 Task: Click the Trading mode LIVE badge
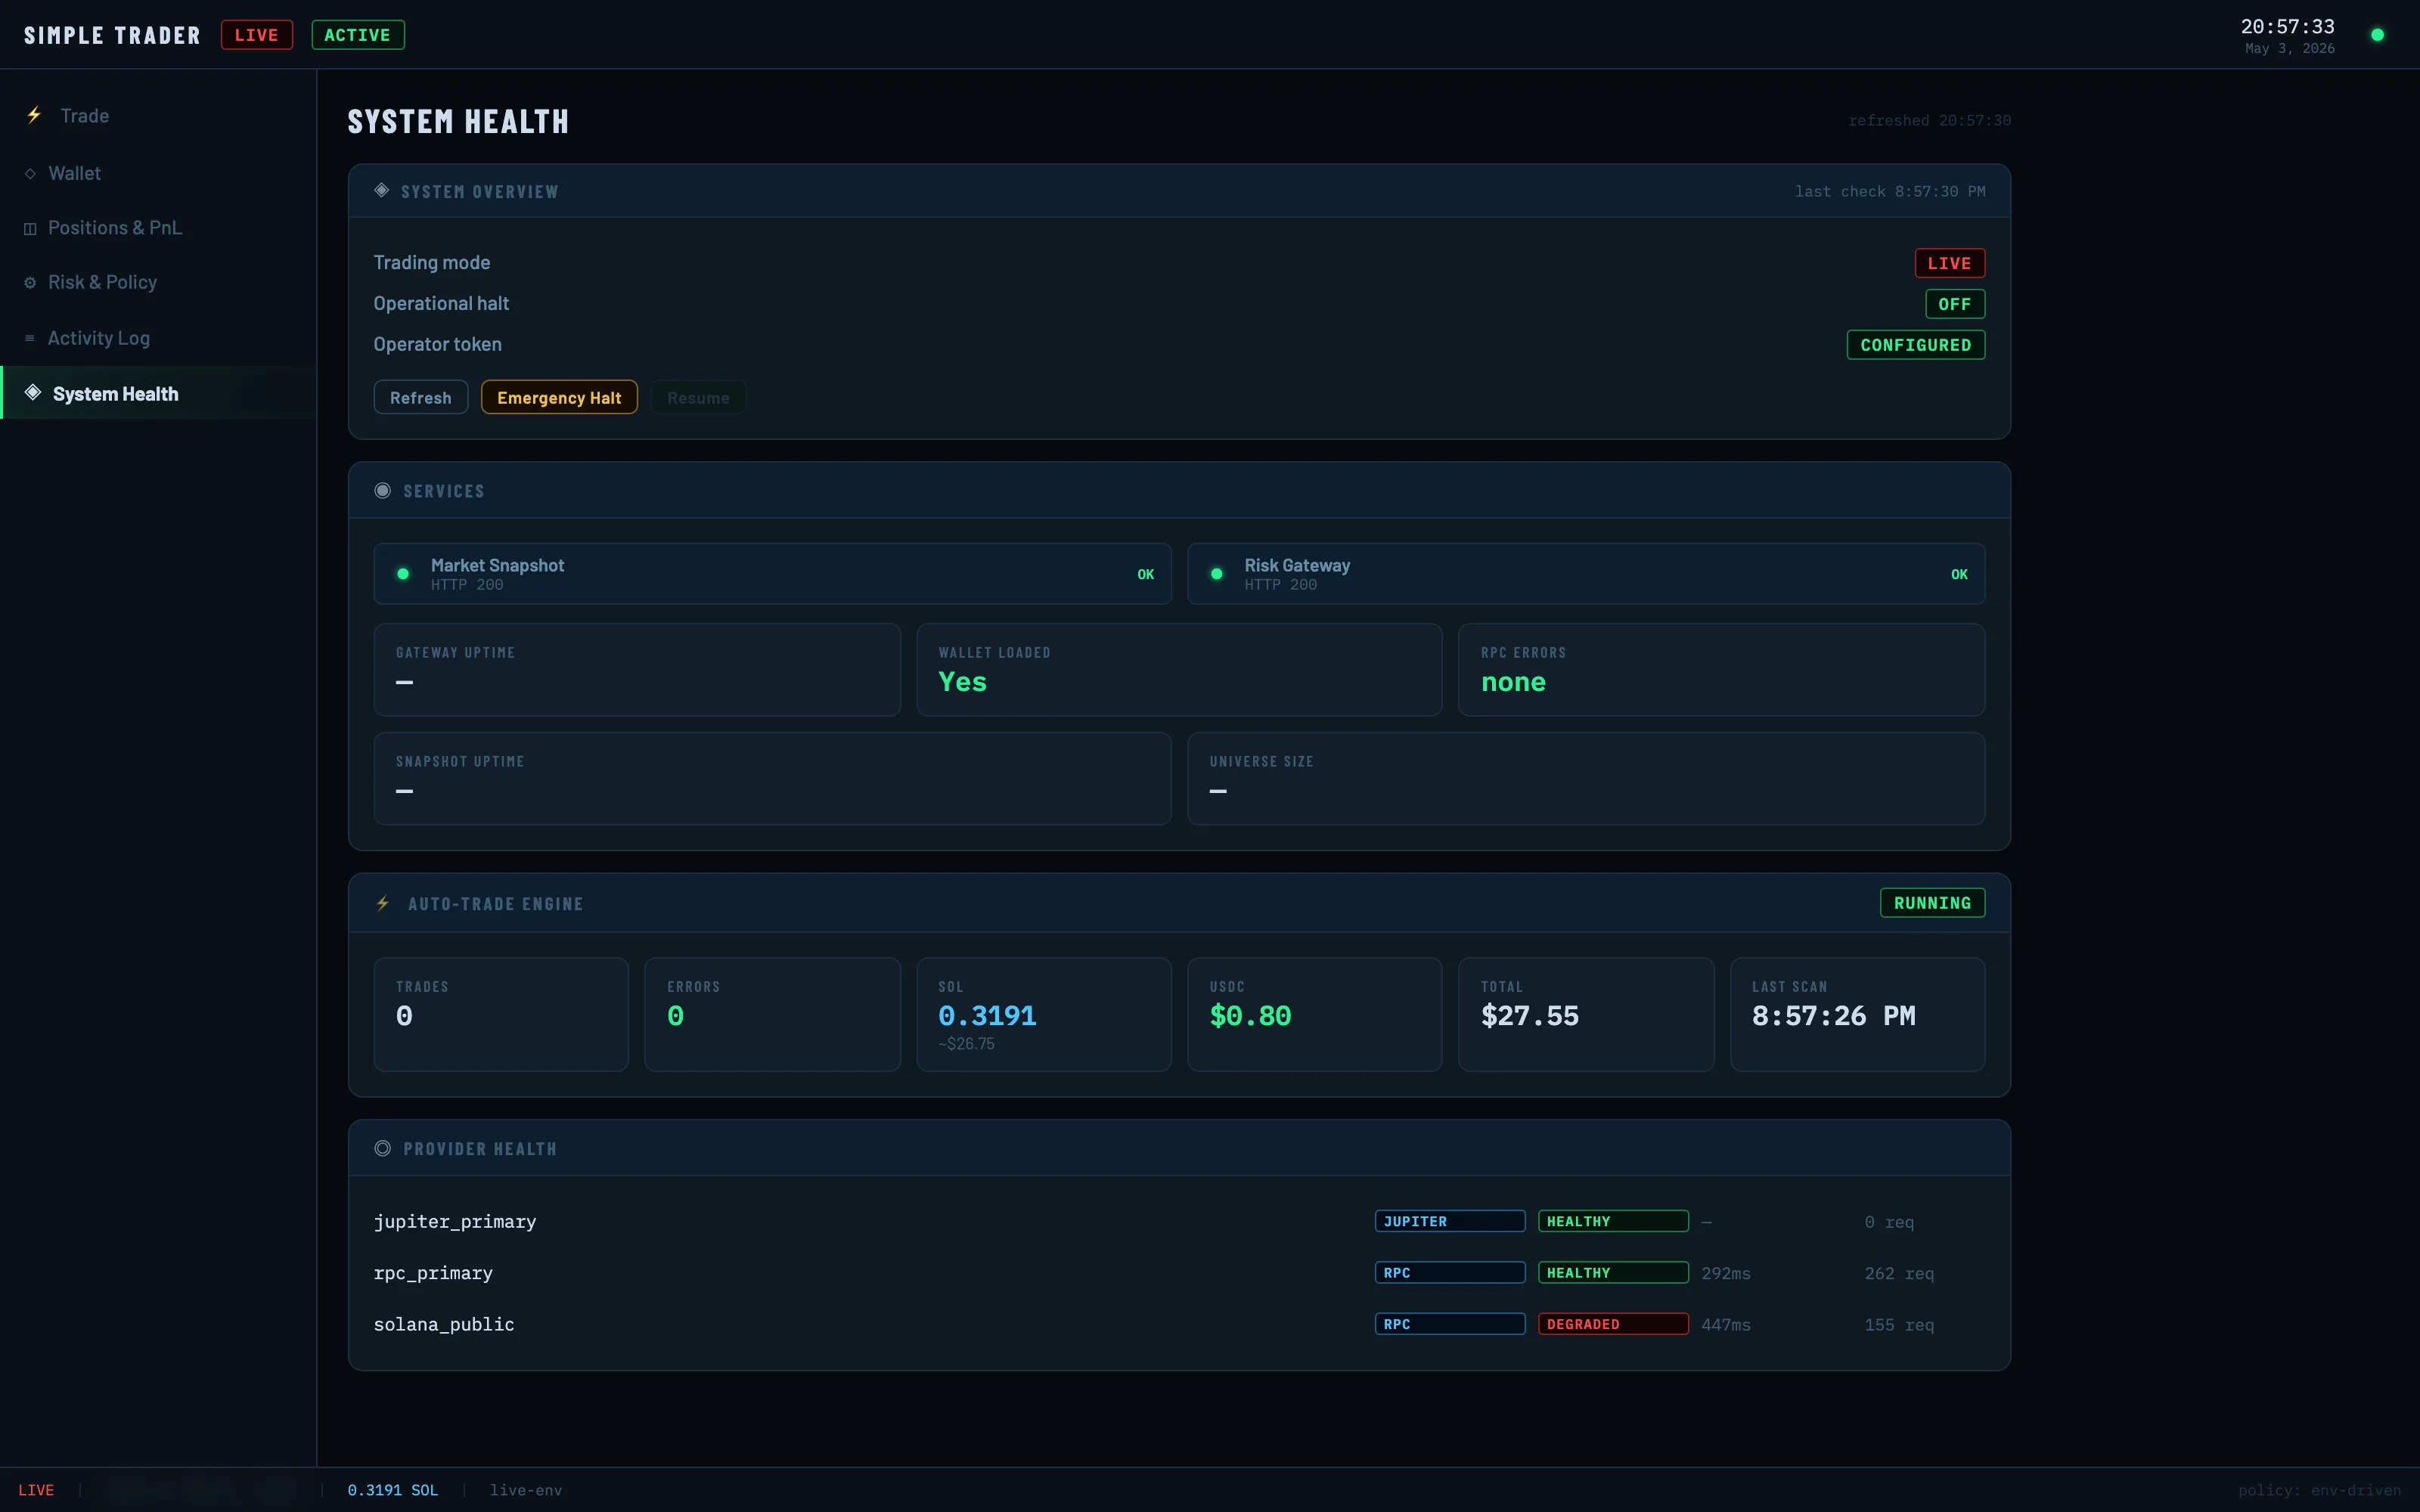pos(1949,263)
